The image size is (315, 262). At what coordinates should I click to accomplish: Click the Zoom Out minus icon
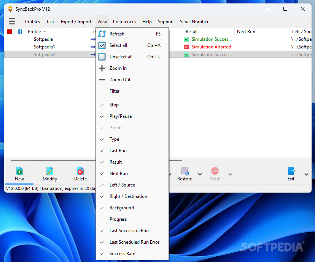coord(102,80)
